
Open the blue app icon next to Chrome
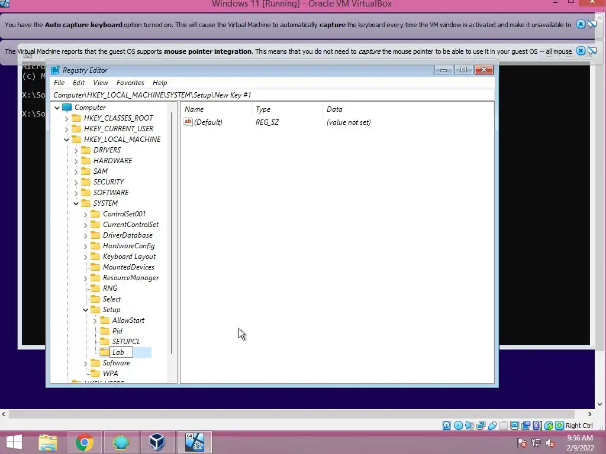point(121,442)
